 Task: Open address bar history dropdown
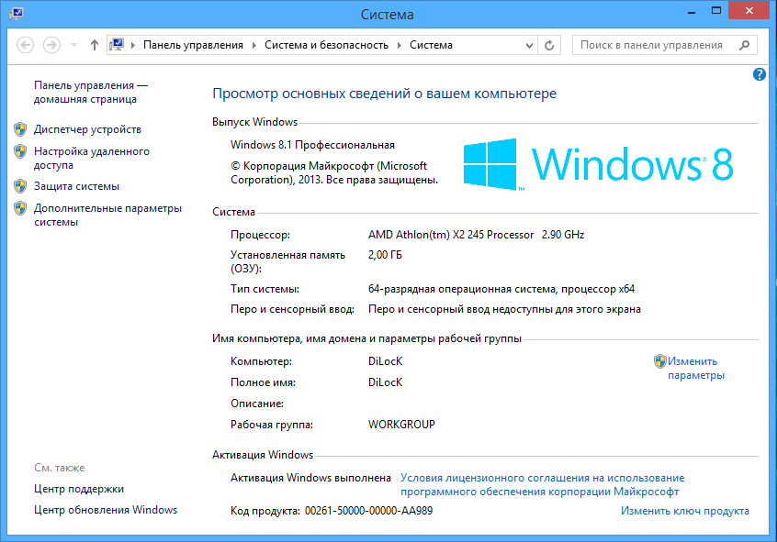pos(529,46)
